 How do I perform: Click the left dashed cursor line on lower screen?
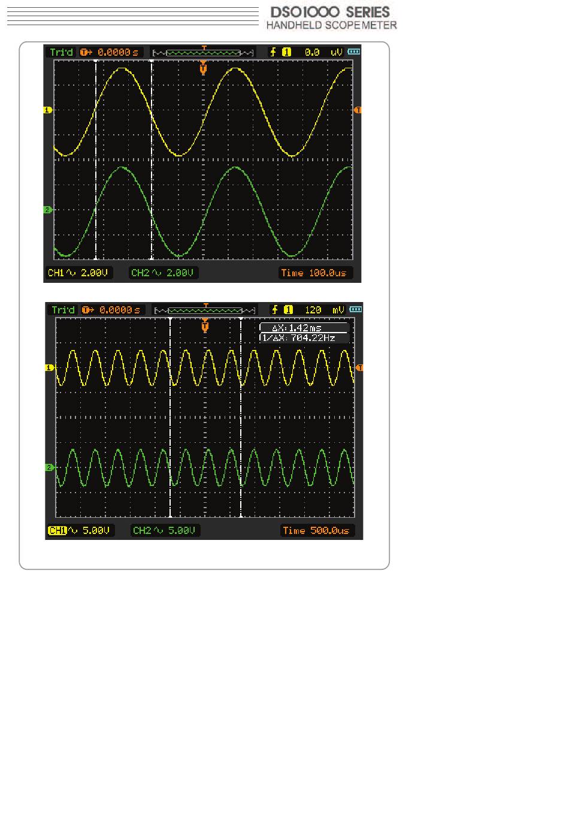(171, 417)
